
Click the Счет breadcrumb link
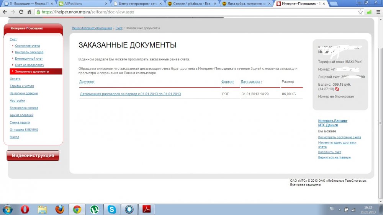(x=119, y=28)
